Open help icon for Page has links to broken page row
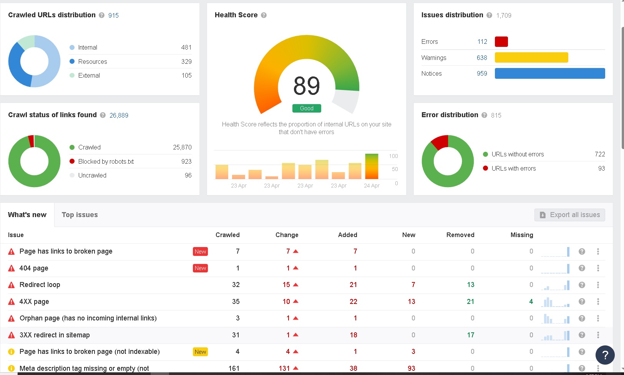Image resolution: width=624 pixels, height=375 pixels. pos(582,252)
